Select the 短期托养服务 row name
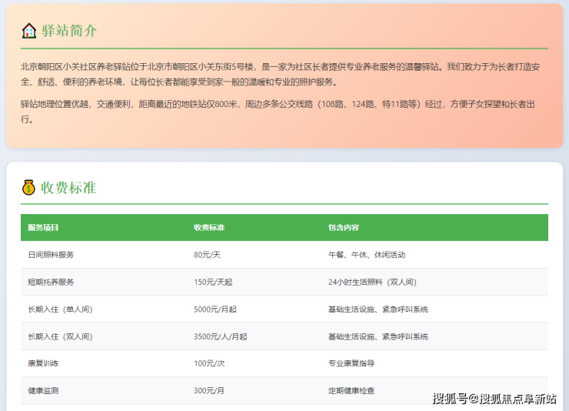This screenshot has width=569, height=411. 51,282
